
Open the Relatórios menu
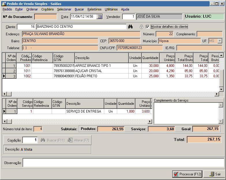(94, 9)
